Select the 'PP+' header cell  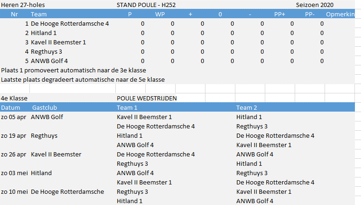279,14
